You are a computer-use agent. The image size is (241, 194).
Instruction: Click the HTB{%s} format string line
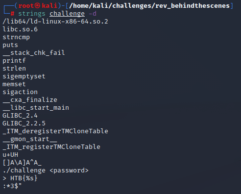click(x=20, y=178)
